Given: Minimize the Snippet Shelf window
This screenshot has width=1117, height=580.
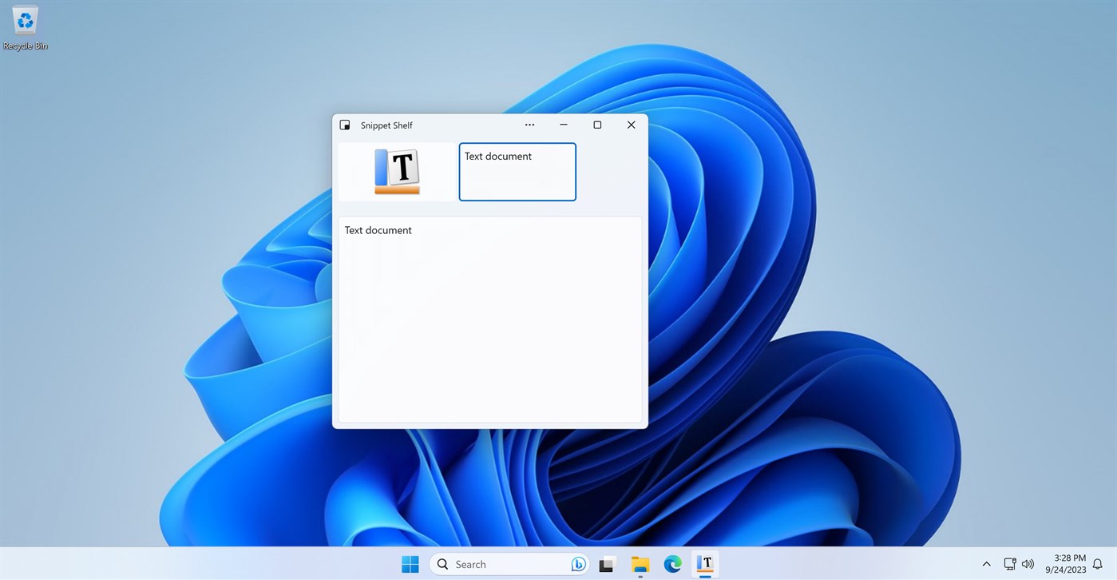Looking at the screenshot, I should tap(564, 125).
